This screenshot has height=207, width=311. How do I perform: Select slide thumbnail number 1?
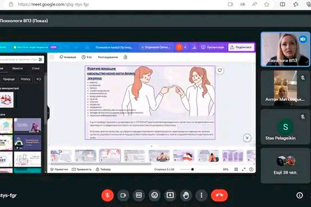(61, 156)
